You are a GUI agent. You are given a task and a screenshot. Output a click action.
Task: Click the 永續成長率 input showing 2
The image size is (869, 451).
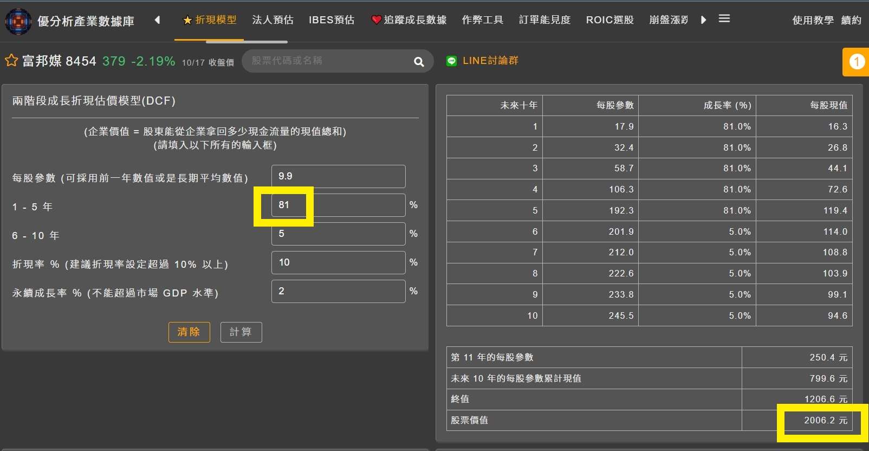pos(339,291)
